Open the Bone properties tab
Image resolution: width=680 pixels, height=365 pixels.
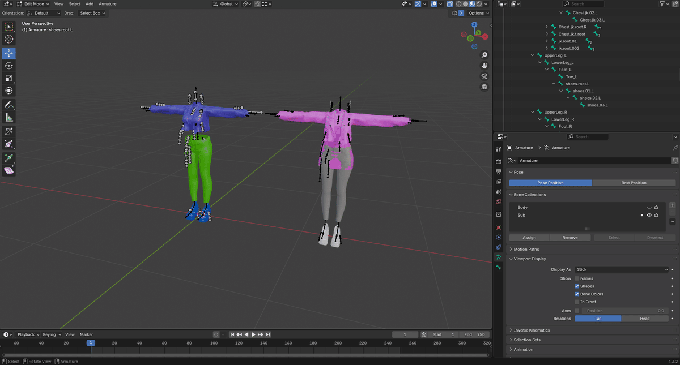pyautogui.click(x=499, y=267)
